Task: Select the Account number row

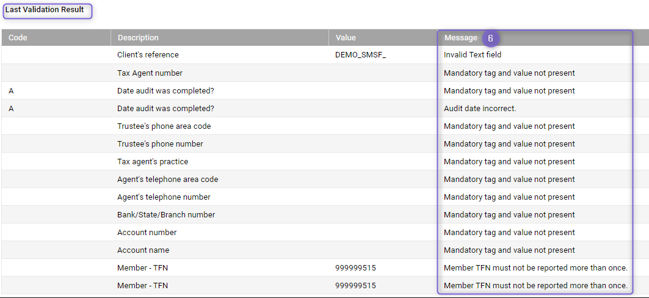Action: 325,233
